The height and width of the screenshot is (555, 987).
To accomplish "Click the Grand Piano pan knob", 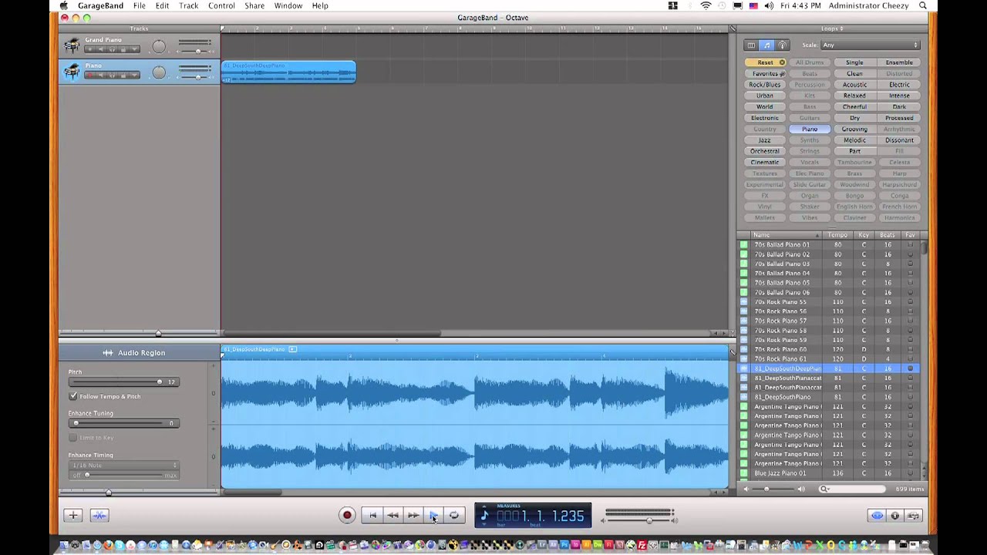I will click(159, 47).
